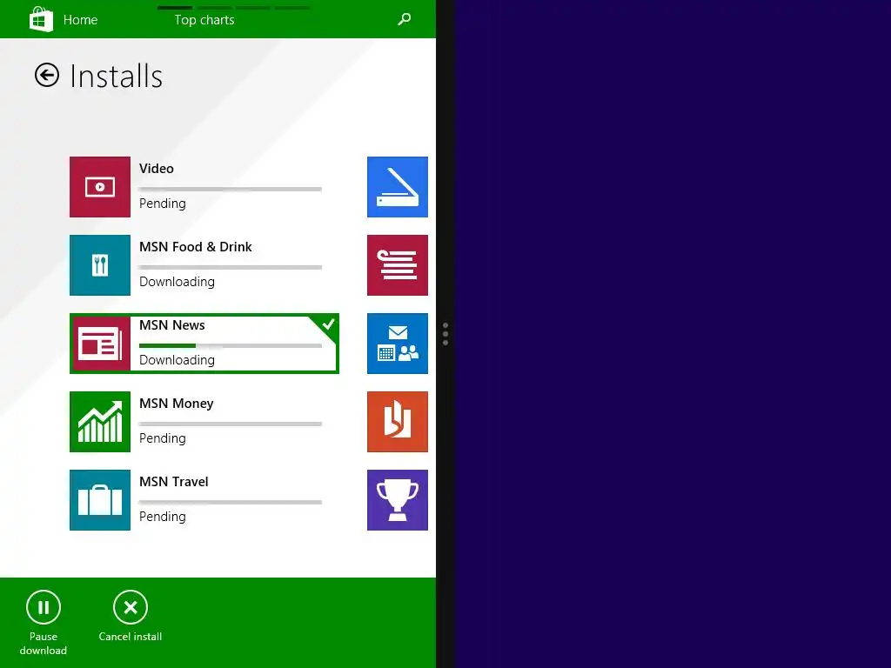Click 'Pending' status under Video
The height and width of the screenshot is (668, 891).
pyautogui.click(x=163, y=204)
